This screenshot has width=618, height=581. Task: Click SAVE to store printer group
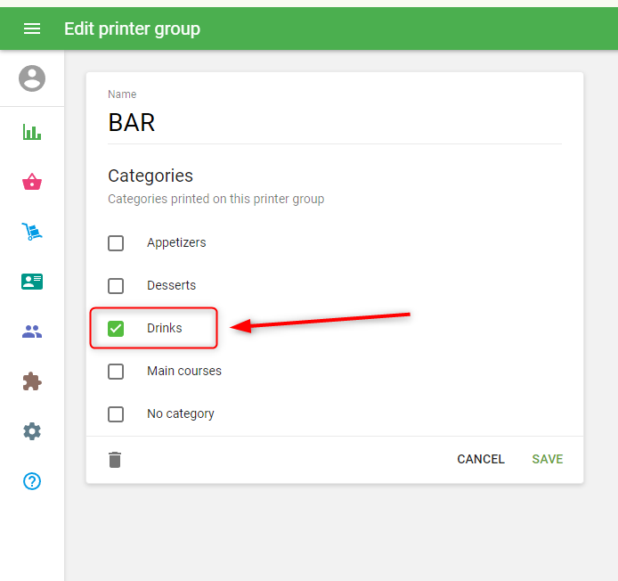point(547,459)
